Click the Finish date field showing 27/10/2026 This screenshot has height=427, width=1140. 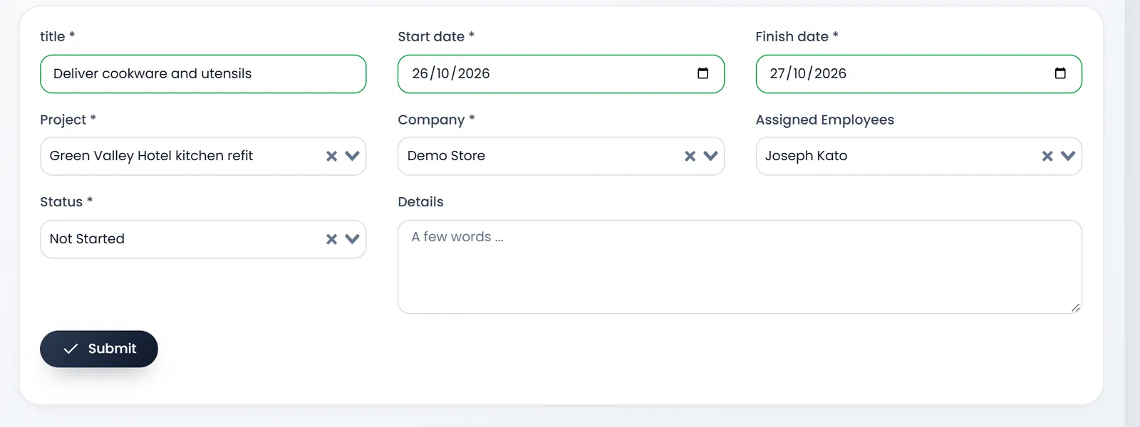[x=918, y=74]
